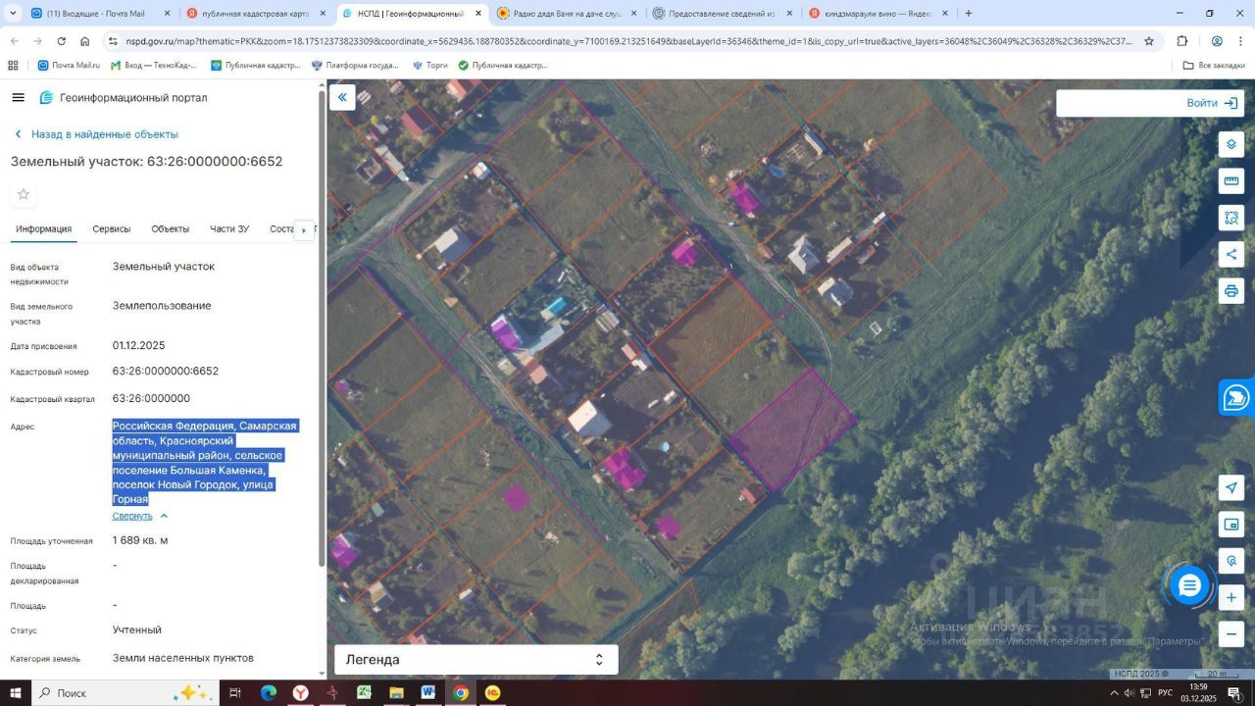The image size is (1255, 706).
Task: Open a new browser tab
Action: point(969,14)
